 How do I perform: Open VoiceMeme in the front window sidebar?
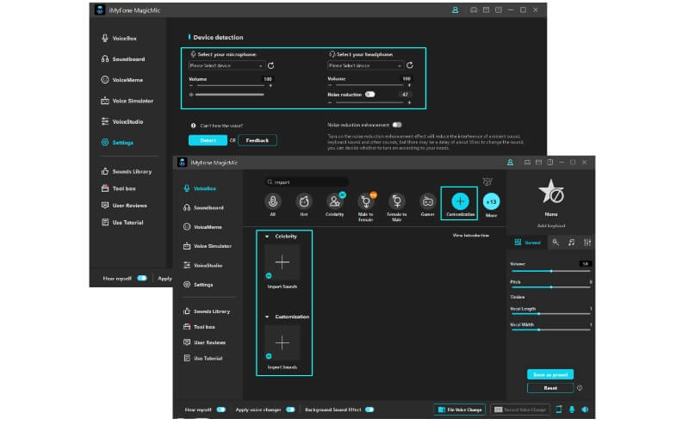pyautogui.click(x=202, y=227)
